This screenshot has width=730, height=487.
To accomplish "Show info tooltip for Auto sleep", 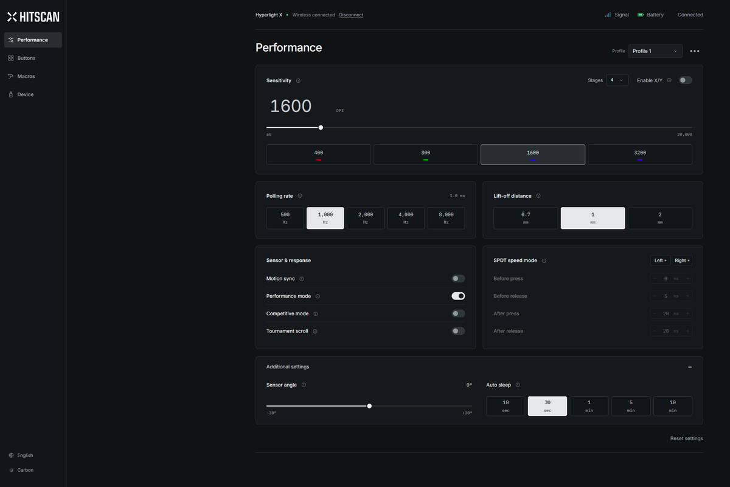I will point(518,385).
